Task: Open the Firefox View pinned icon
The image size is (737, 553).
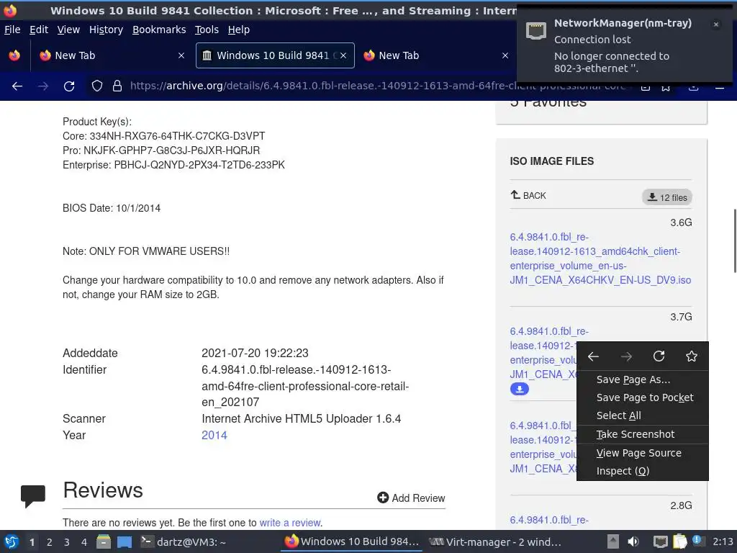Action: click(x=14, y=55)
